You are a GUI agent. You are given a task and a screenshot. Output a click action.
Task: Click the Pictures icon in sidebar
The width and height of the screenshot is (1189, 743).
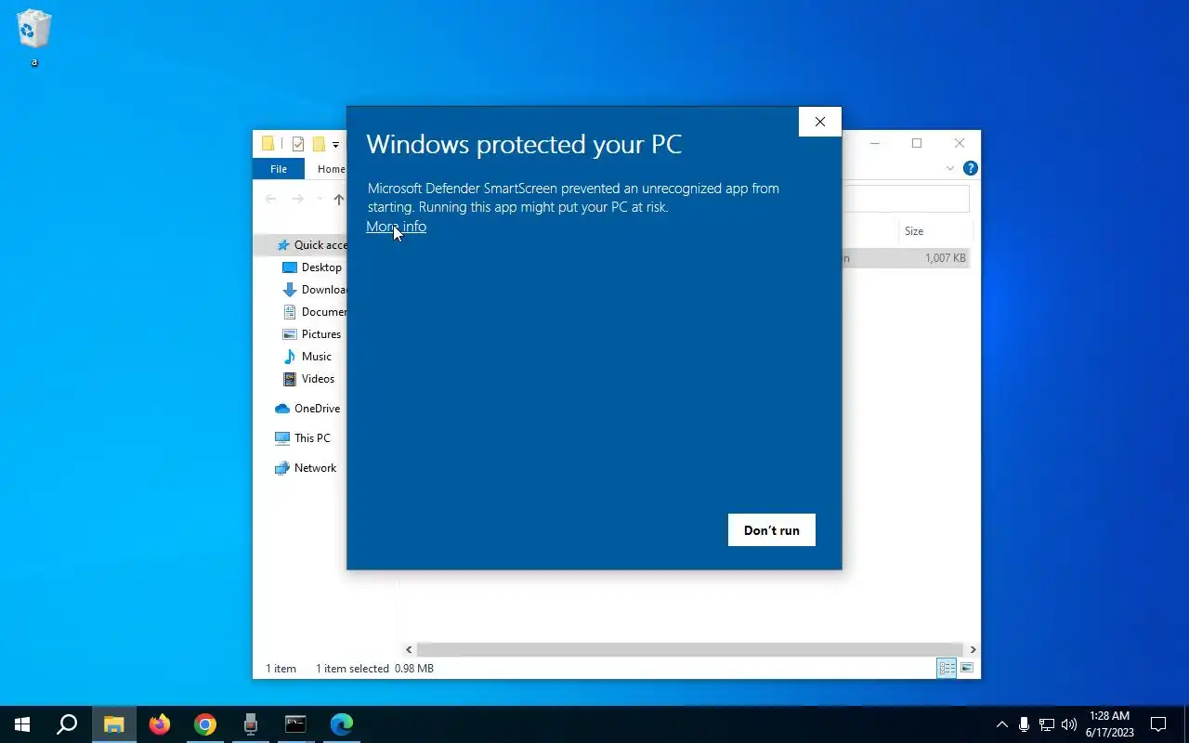290,334
